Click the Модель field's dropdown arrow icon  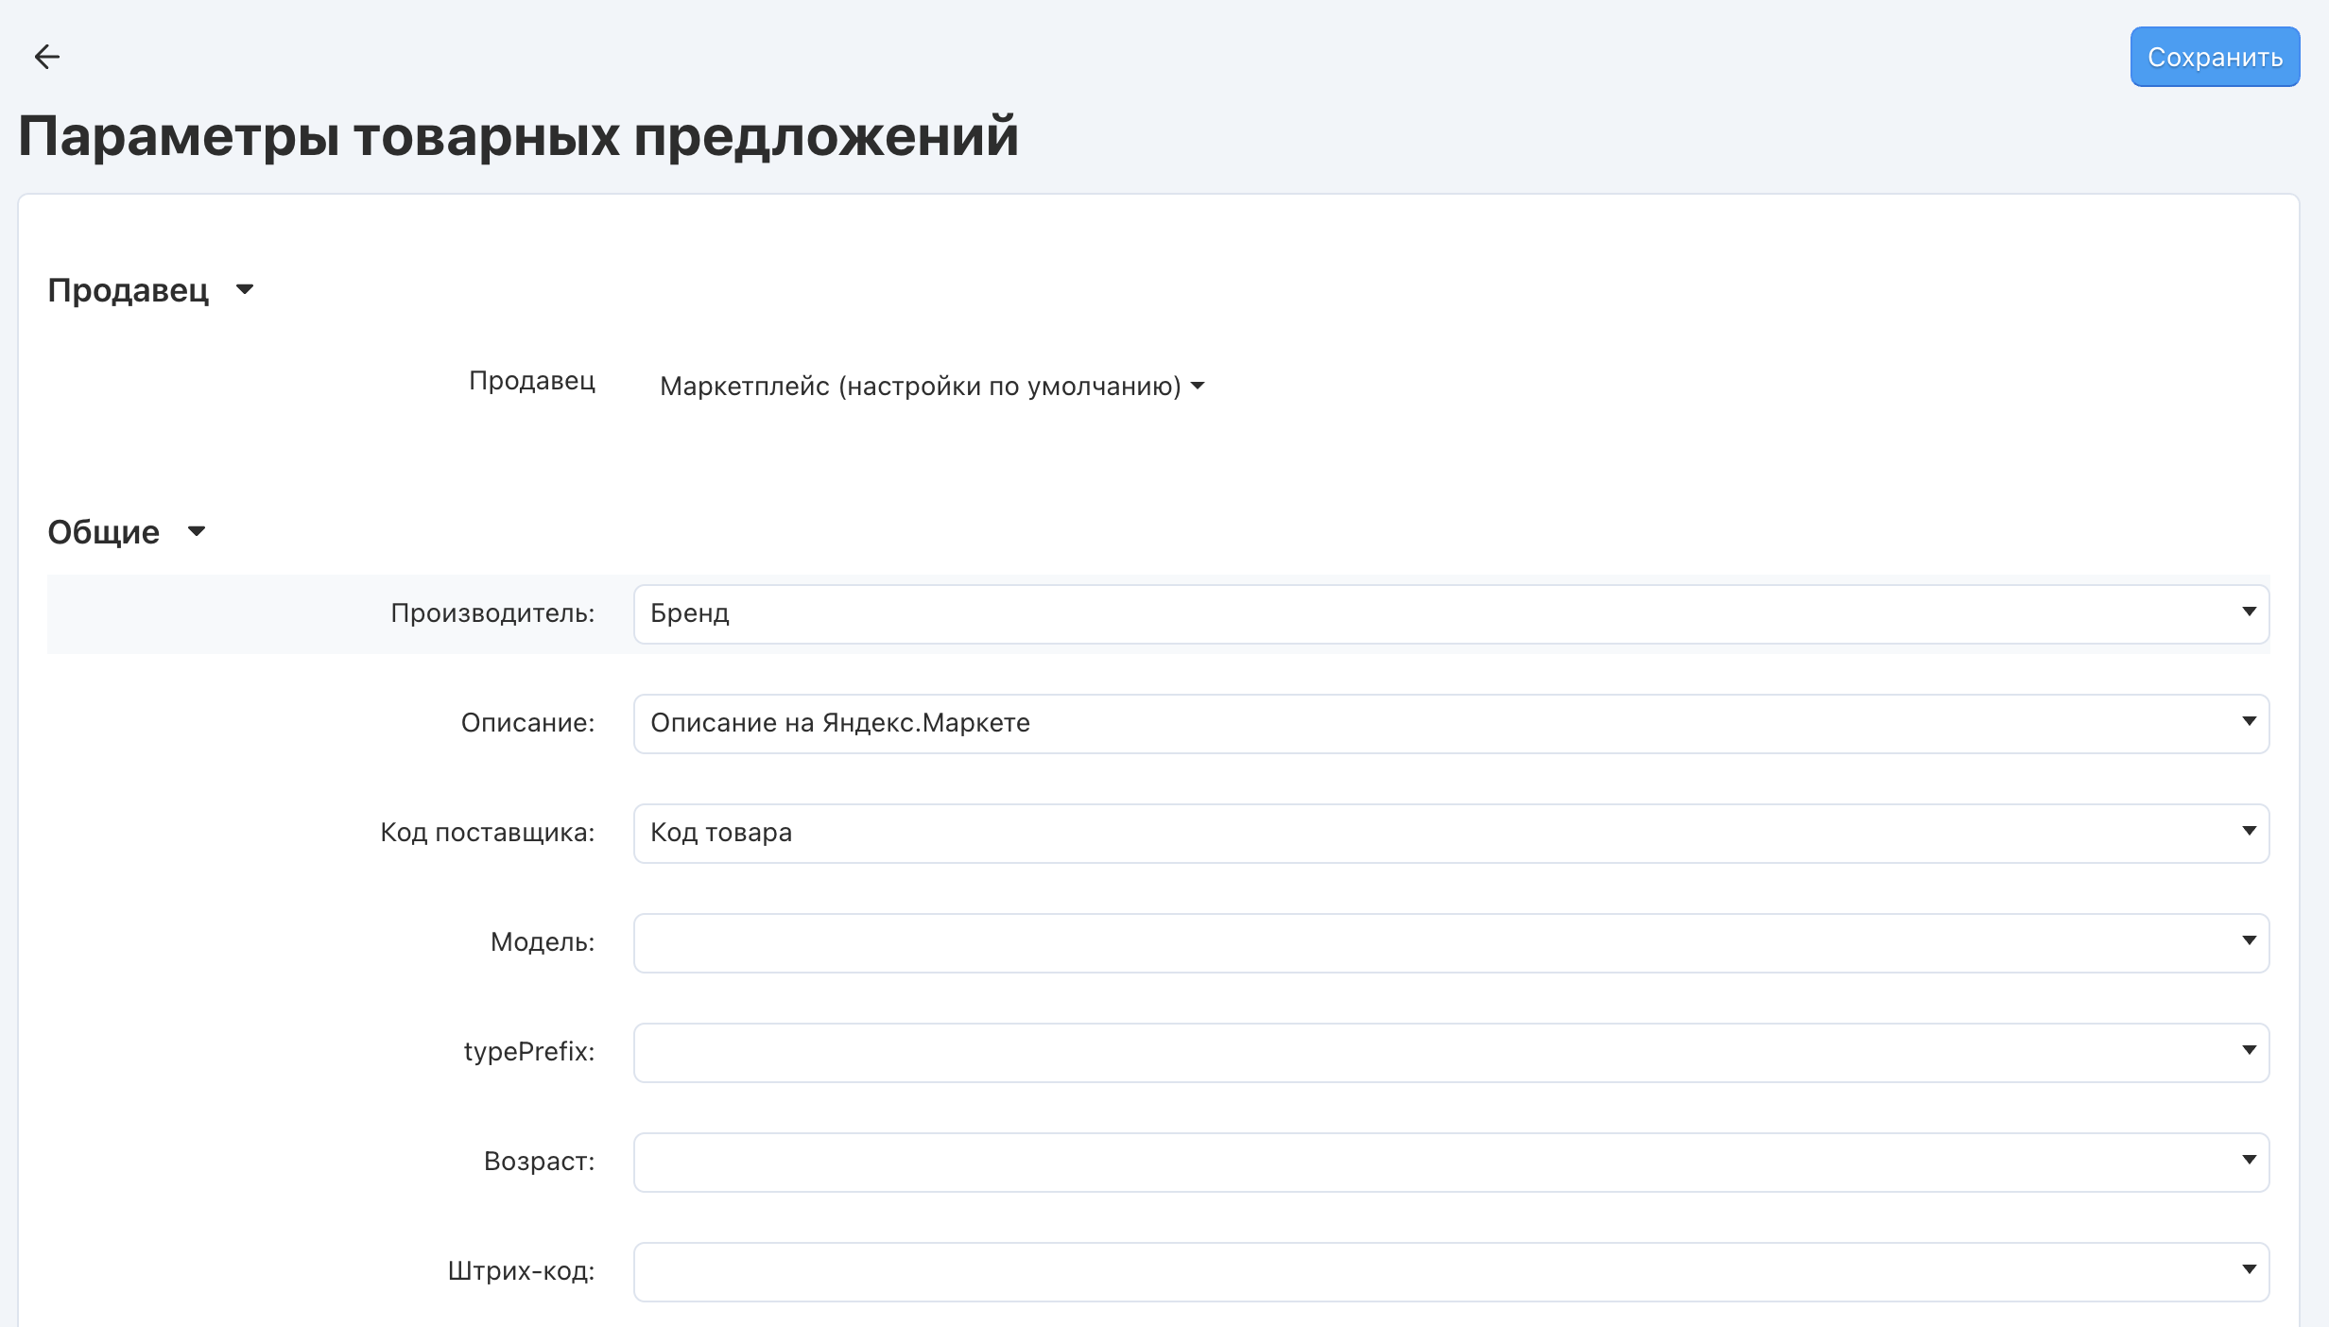pyautogui.click(x=2249, y=940)
